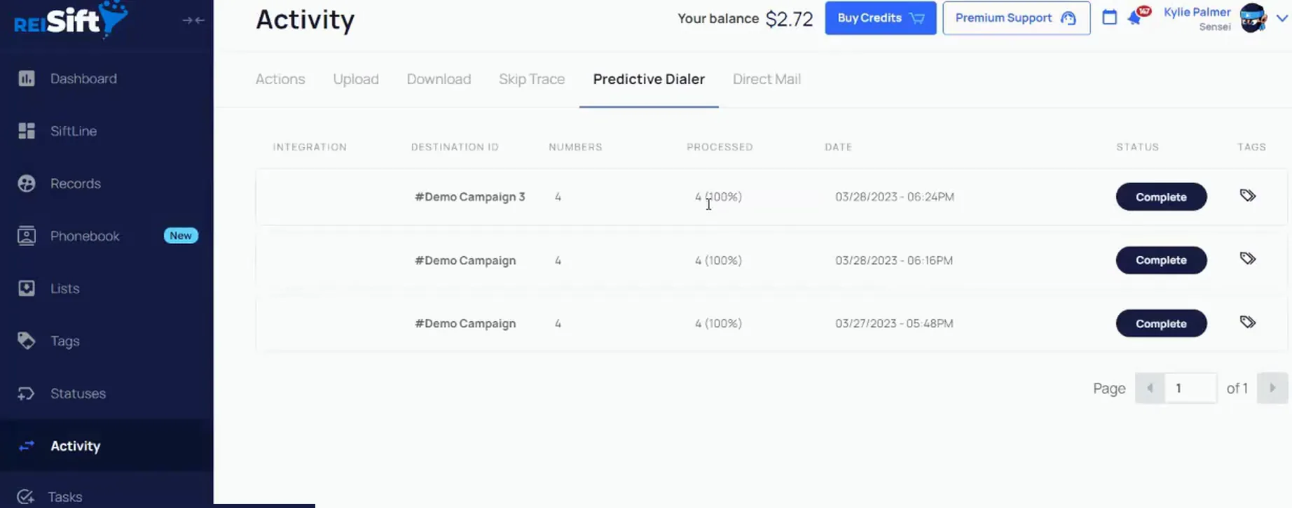The height and width of the screenshot is (508, 1292).
Task: Go to next page arrow
Action: tap(1272, 388)
